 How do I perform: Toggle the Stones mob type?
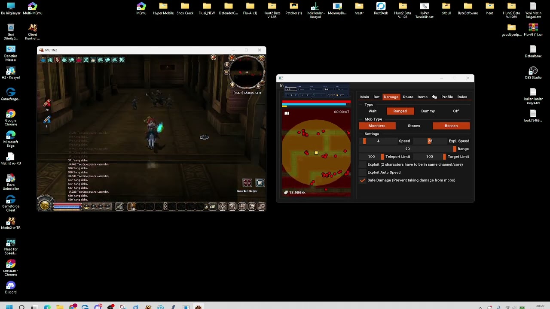(x=414, y=126)
